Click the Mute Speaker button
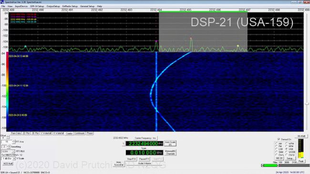Screen dimensions: 310x174 pos(119,164)
